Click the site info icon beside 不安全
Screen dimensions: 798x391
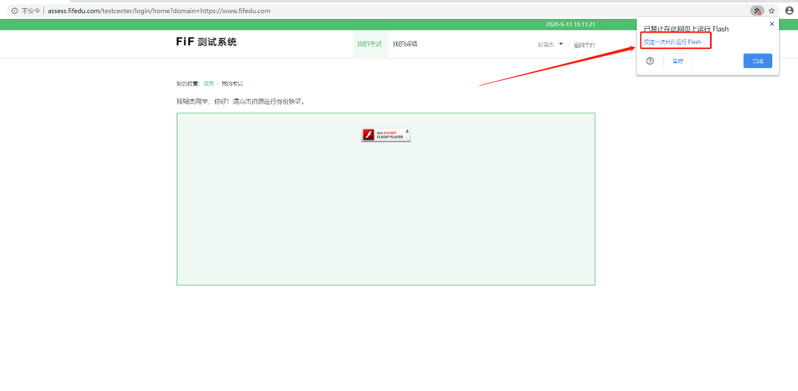(14, 11)
